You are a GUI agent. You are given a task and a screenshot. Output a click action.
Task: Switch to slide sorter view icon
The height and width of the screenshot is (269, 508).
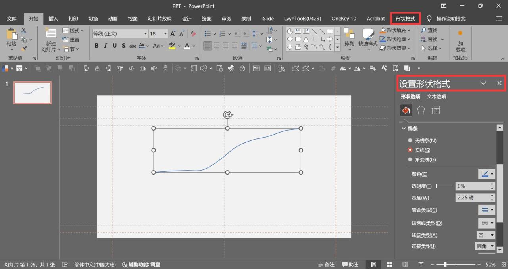coord(389,264)
